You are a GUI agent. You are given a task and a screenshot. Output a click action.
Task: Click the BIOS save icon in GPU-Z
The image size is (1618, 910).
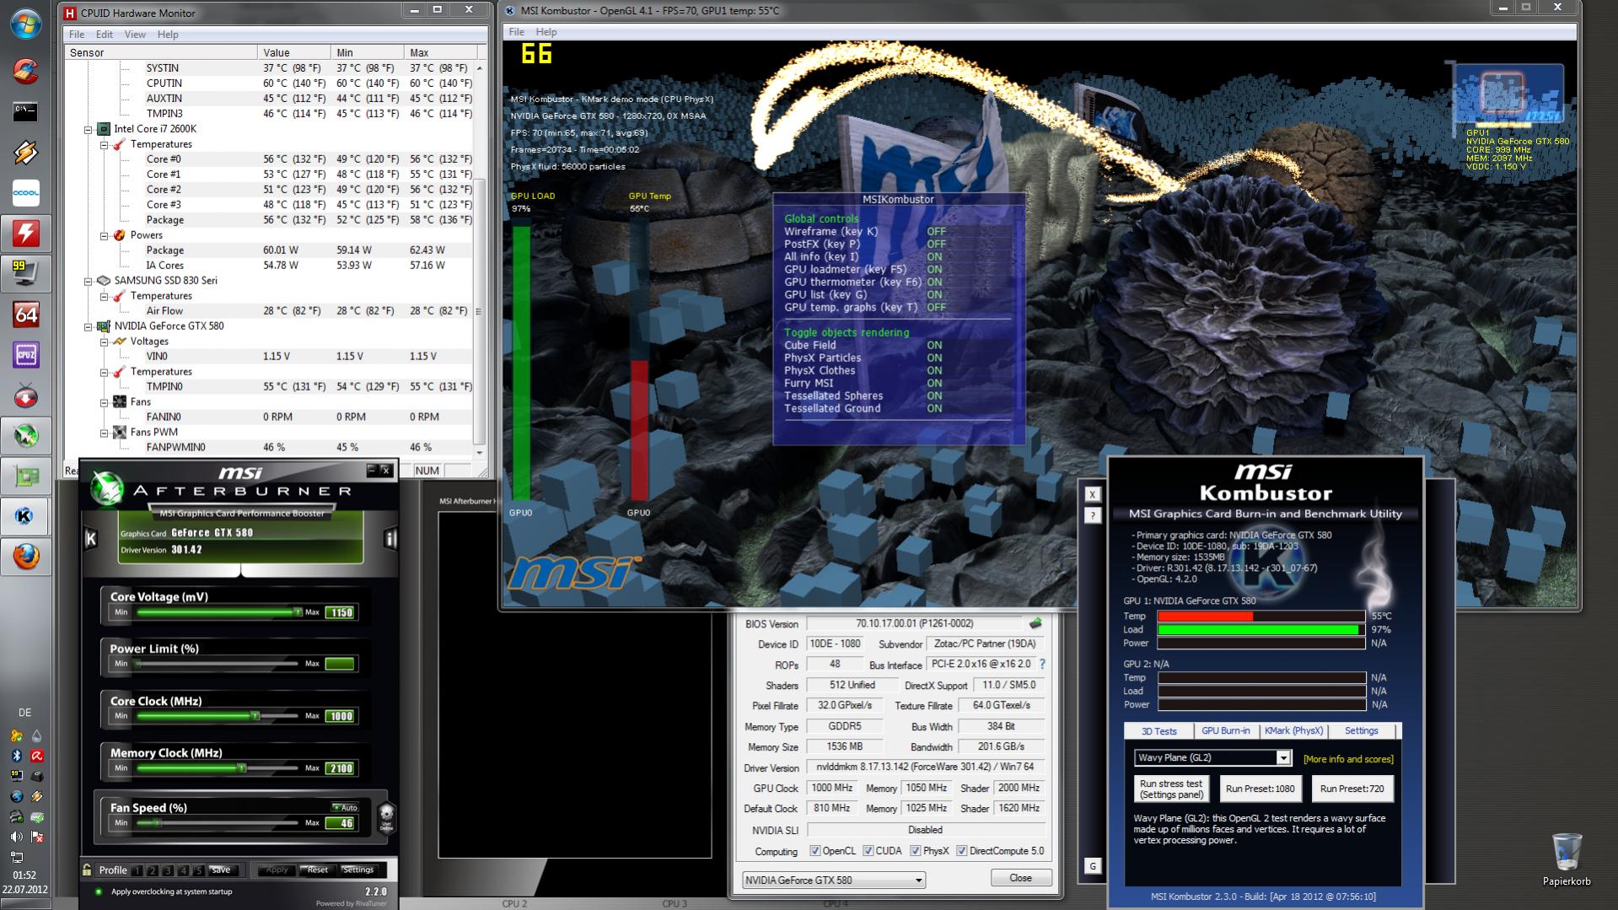(x=1035, y=623)
